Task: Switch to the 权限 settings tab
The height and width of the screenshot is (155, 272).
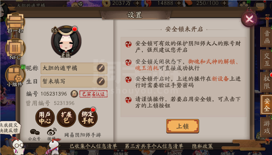Action: pos(266,82)
